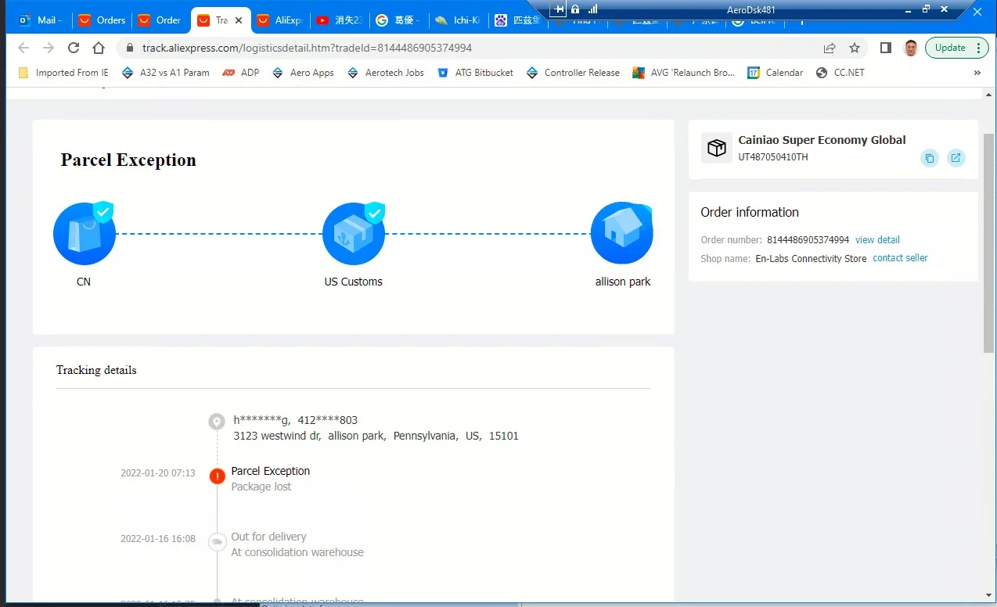Copy the tracking number UT487050410TH
The width and height of the screenshot is (997, 607).
click(930, 158)
